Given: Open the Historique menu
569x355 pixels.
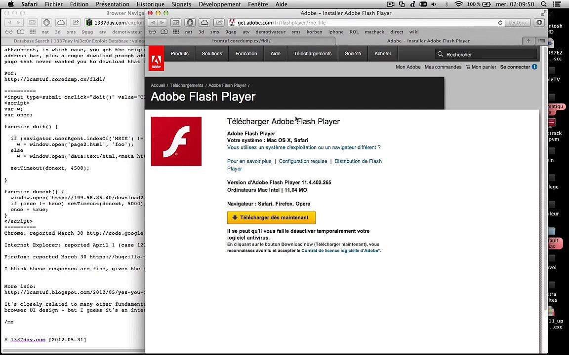Looking at the screenshot, I should (150, 4).
